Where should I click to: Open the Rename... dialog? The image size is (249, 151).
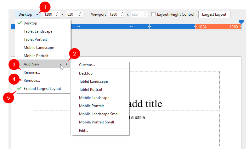point(32,72)
